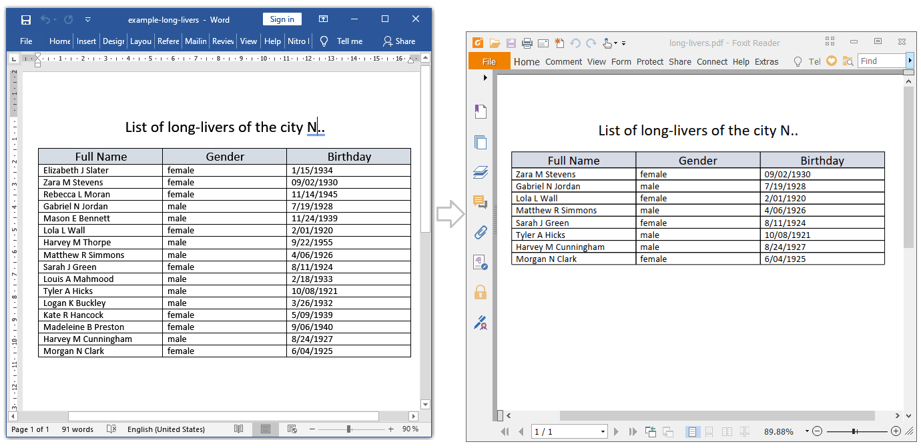Screen dimensions: 921x448
Task: Switch to the Comment tab in Foxit
Action: click(x=563, y=61)
